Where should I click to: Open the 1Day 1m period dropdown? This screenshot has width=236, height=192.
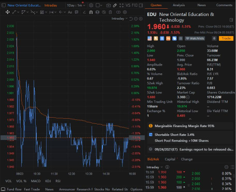pyautogui.click(x=76, y=5)
